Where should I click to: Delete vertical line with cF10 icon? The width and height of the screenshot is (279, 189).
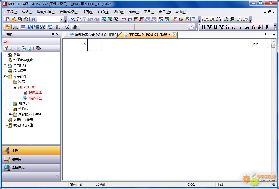[259, 27]
